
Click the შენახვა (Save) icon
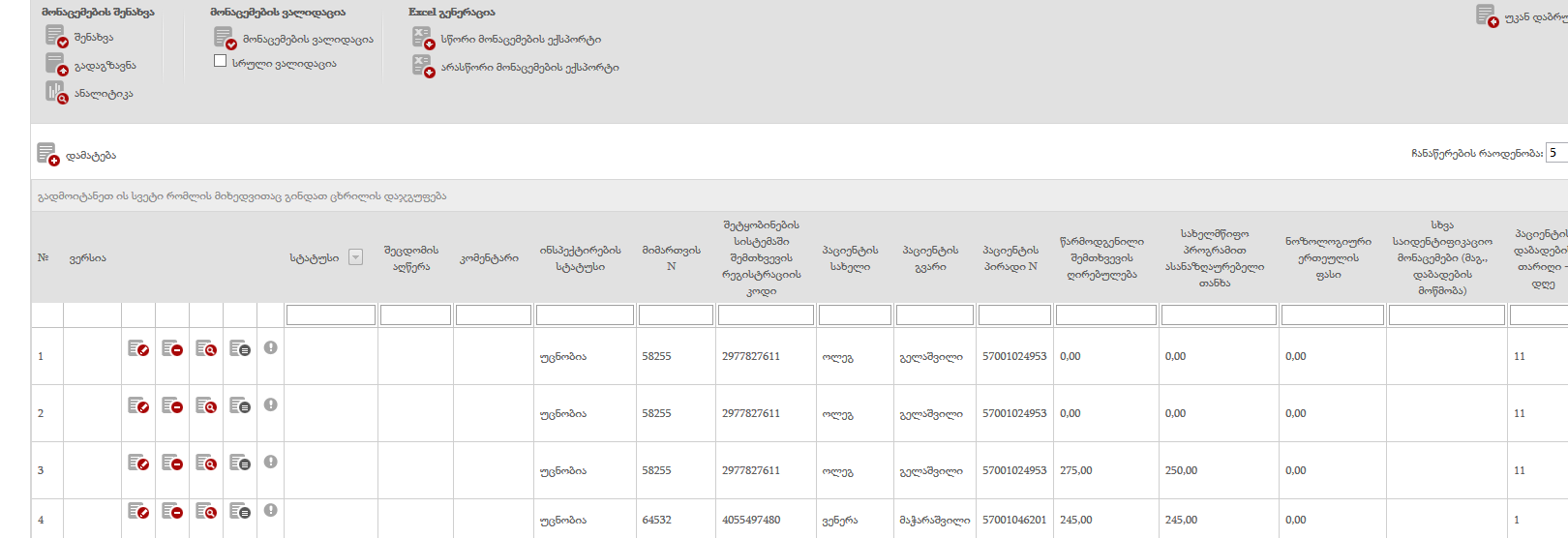(x=56, y=37)
